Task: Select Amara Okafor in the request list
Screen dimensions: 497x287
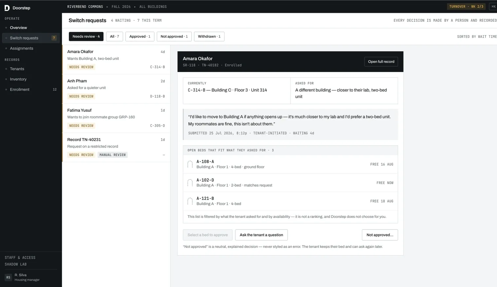Action: coord(116,60)
